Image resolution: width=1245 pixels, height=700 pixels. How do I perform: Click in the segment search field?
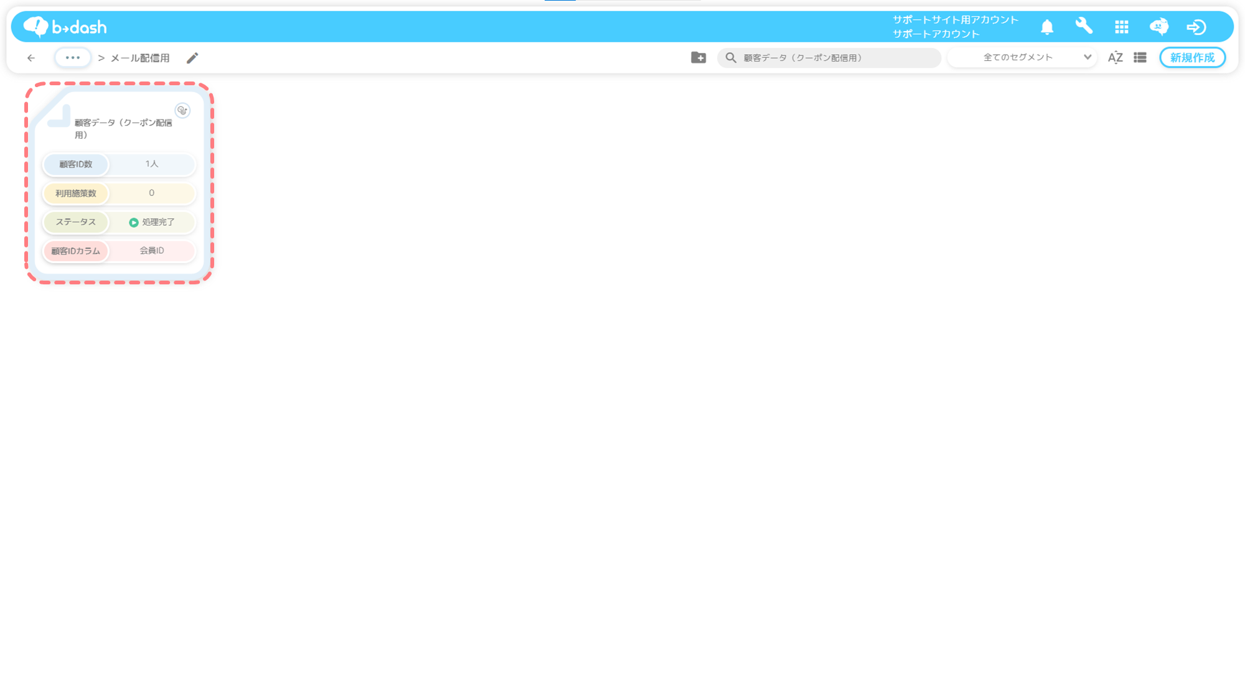tap(834, 57)
